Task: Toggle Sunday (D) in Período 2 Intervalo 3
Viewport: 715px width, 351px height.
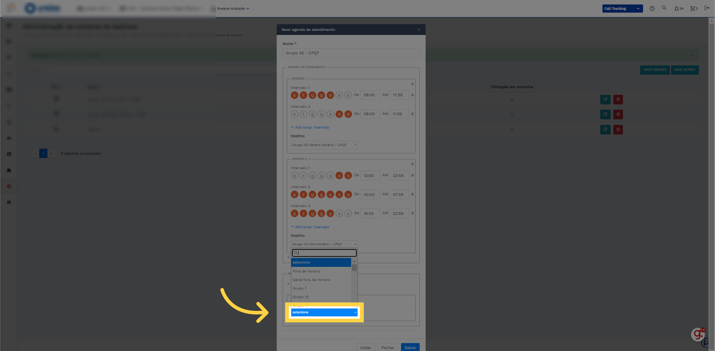Action: tap(348, 213)
